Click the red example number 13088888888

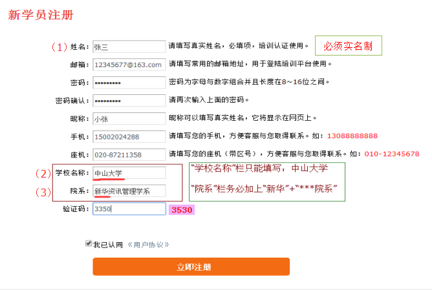(x=352, y=136)
